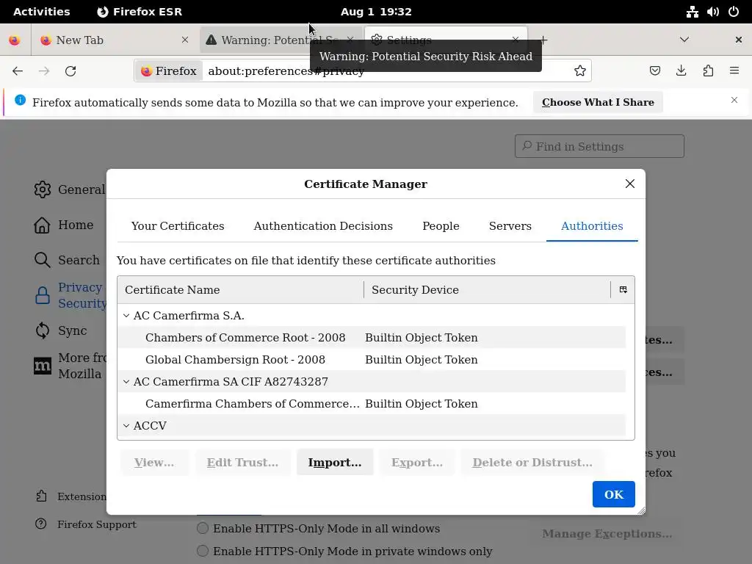752x564 pixels.
Task: Collapse the ACCV group
Action: (126, 426)
